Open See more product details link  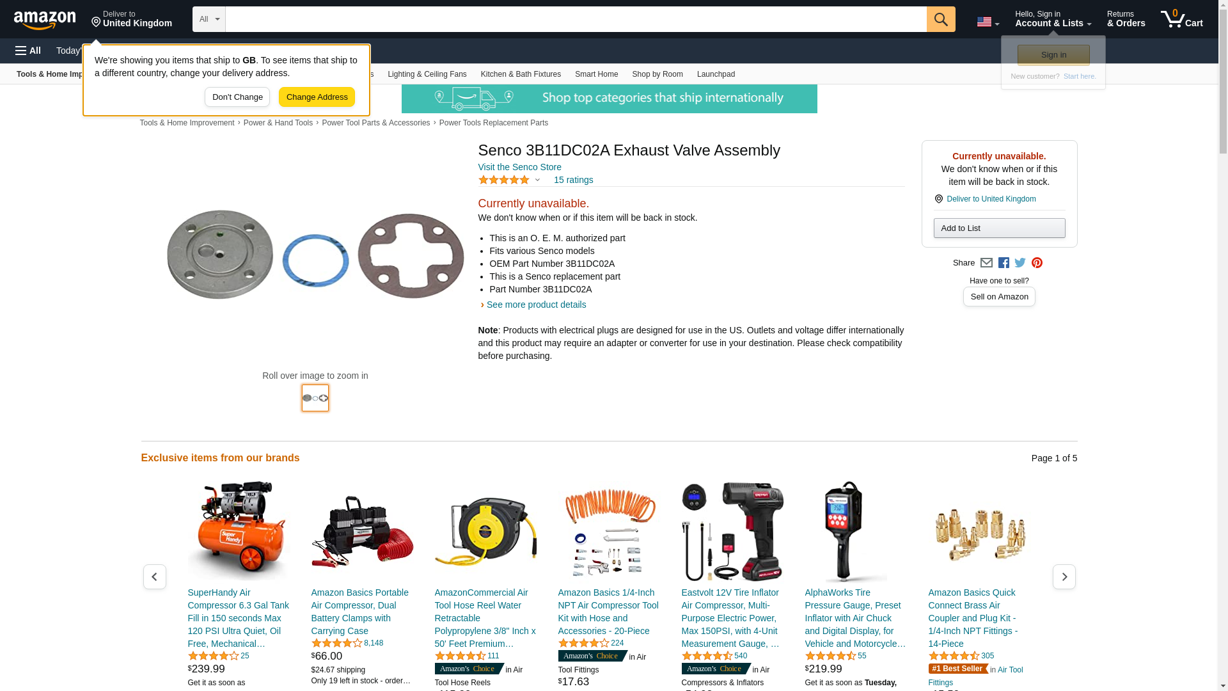(x=536, y=305)
